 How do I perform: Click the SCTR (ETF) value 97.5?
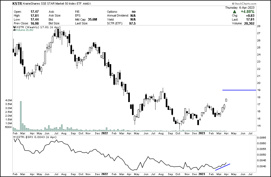coord(132,23)
